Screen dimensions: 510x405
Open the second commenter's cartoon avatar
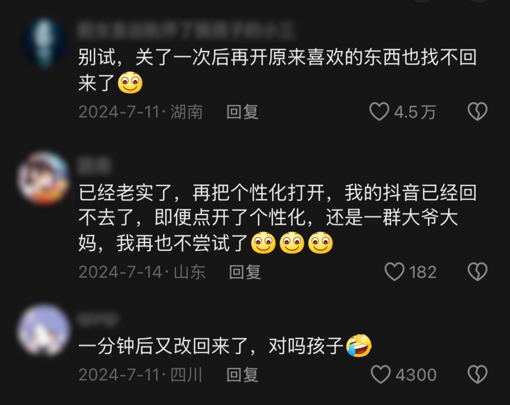click(43, 178)
